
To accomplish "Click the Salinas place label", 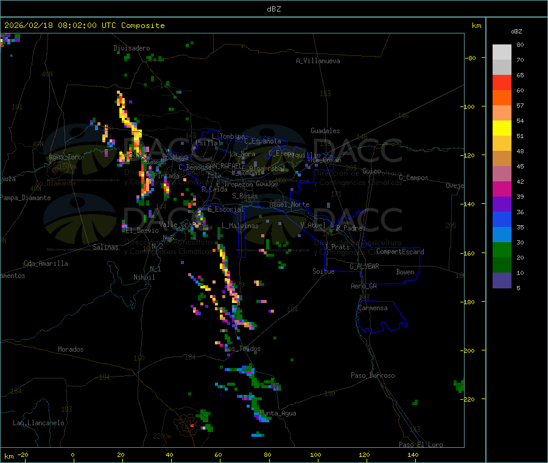I will [x=105, y=247].
